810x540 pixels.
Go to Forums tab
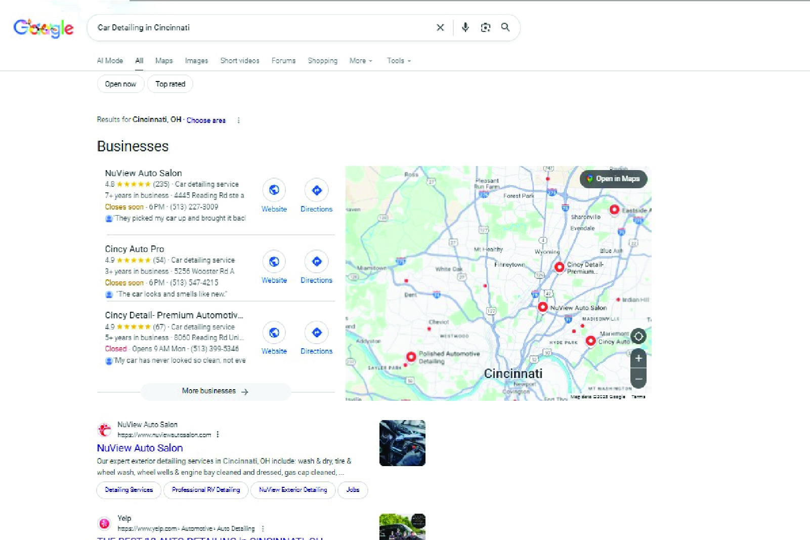point(283,61)
